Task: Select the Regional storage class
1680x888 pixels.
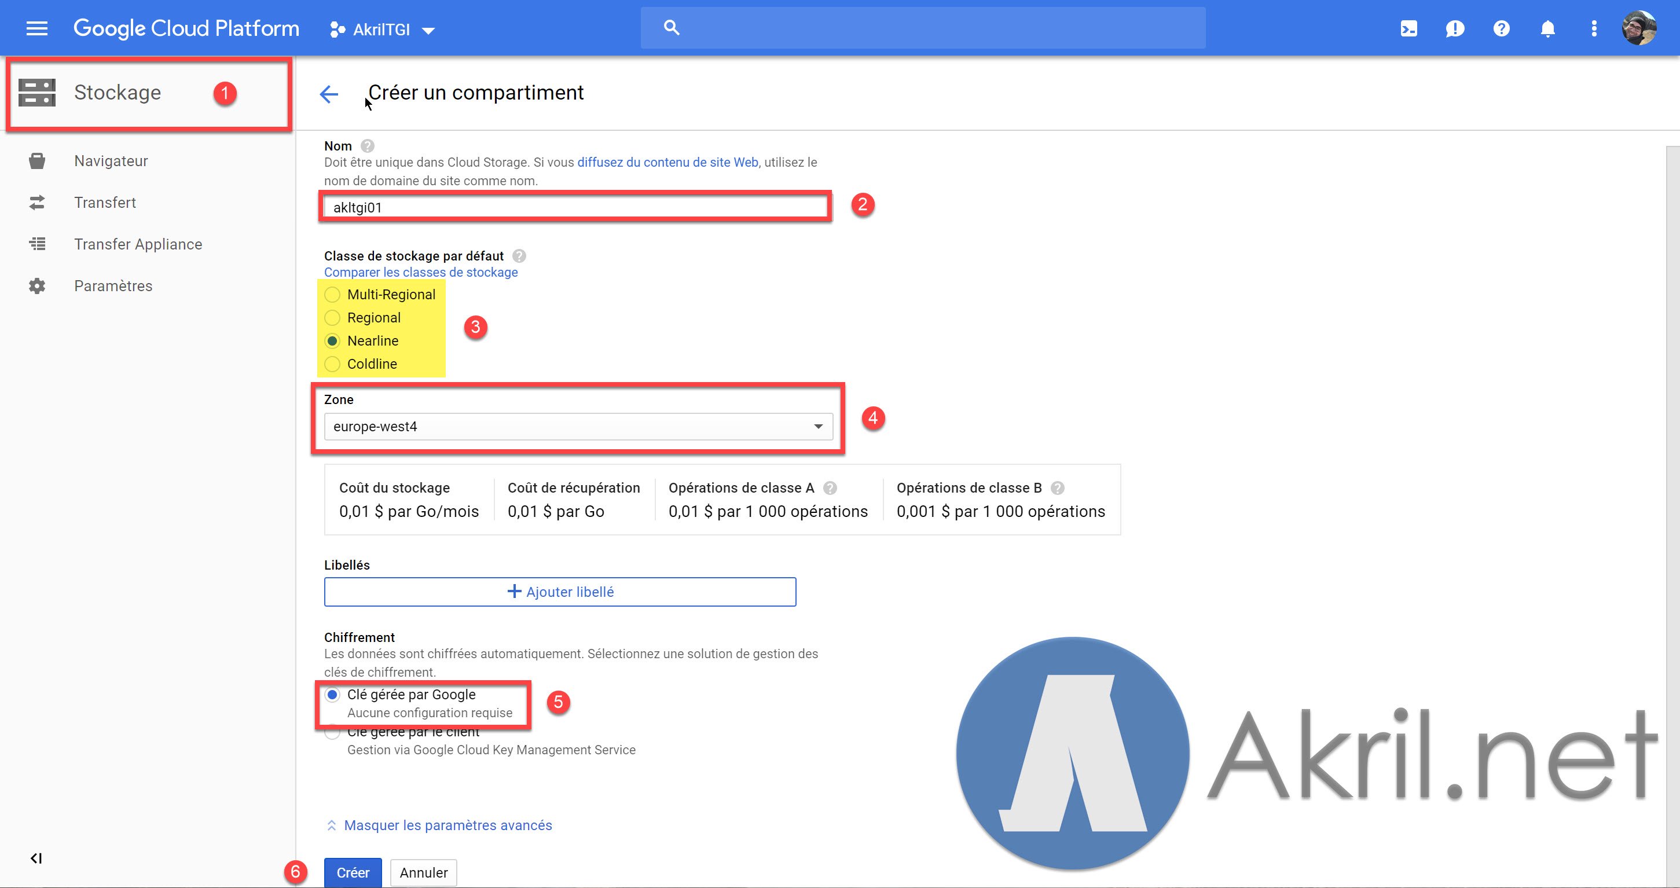Action: tap(333, 318)
